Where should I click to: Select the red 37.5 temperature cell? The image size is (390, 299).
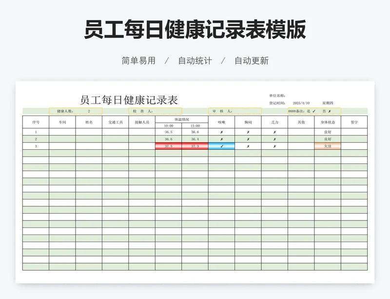(168, 146)
